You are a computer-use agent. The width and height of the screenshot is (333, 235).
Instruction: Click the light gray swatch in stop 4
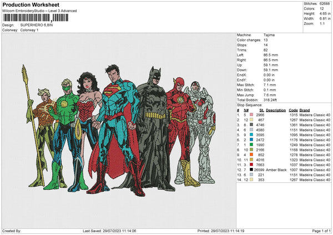point(251,130)
